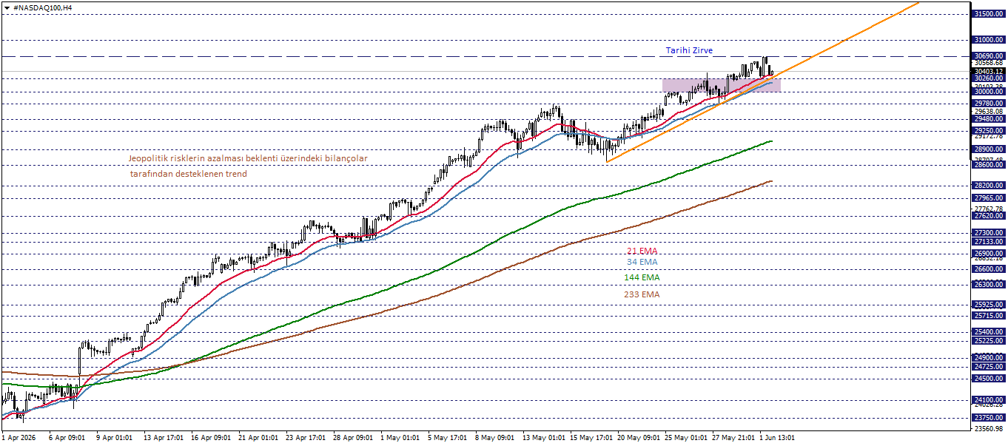Click the 23750.00 price level label

(x=989, y=418)
